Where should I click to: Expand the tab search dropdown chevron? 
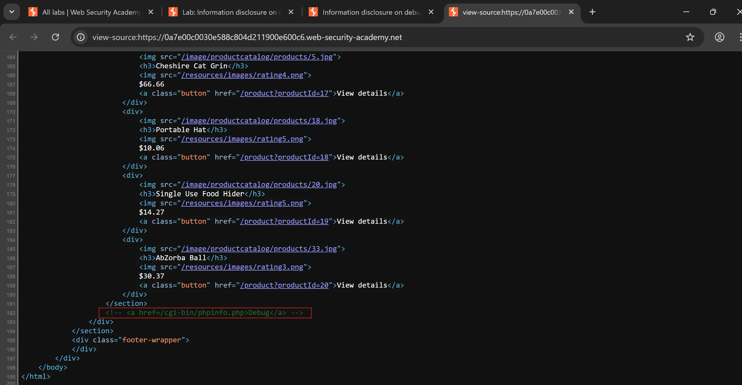pyautogui.click(x=12, y=12)
